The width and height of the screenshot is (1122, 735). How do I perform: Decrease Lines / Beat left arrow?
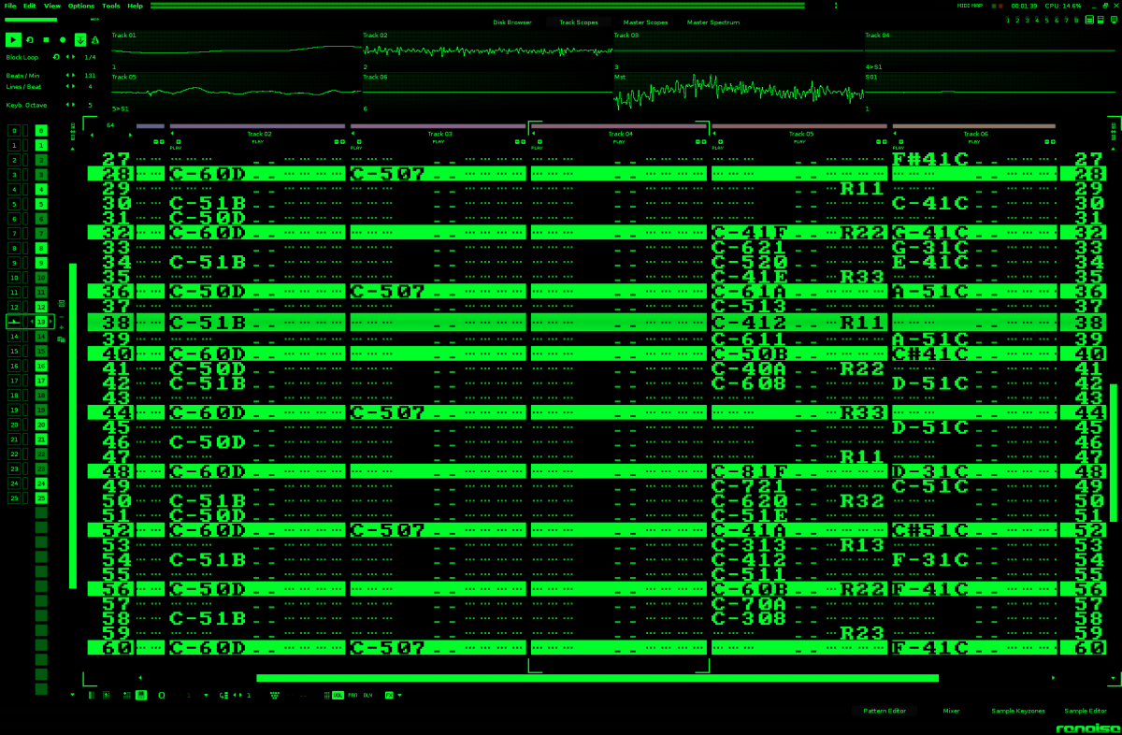point(67,86)
